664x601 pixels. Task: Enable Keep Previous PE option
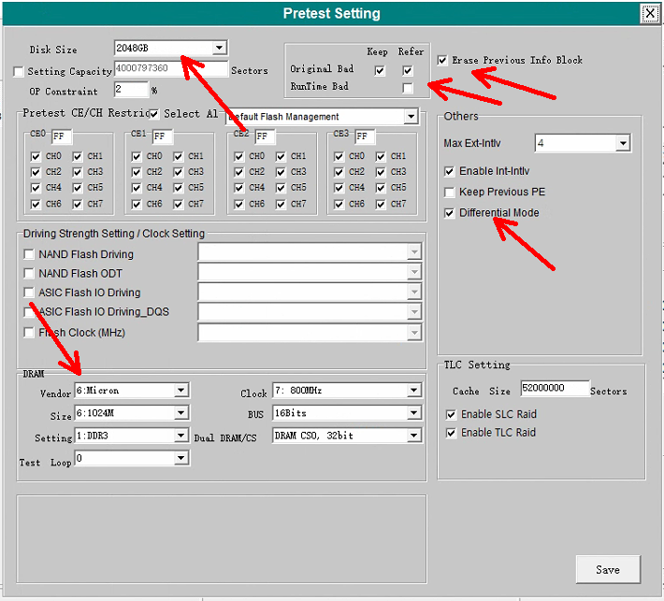[449, 193]
